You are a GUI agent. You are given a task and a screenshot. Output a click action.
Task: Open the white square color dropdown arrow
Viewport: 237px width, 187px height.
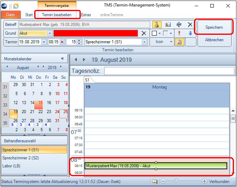(160, 33)
